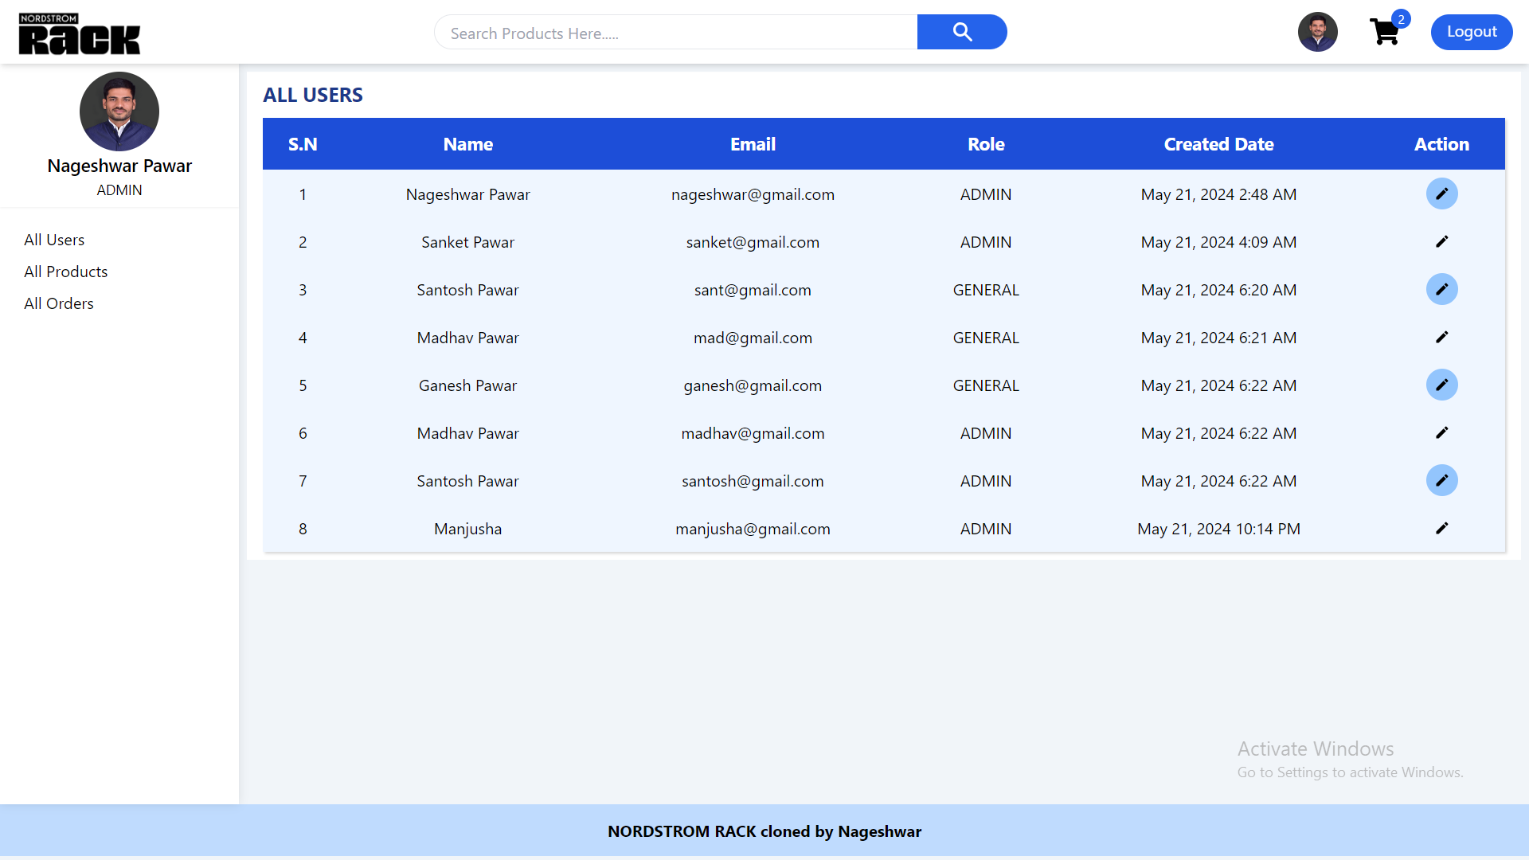Click date May 21, 2024 2:48 AM

[1218, 194]
